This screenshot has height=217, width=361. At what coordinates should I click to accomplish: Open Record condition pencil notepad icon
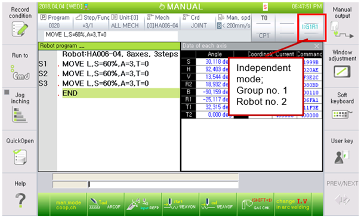pos(20,29)
